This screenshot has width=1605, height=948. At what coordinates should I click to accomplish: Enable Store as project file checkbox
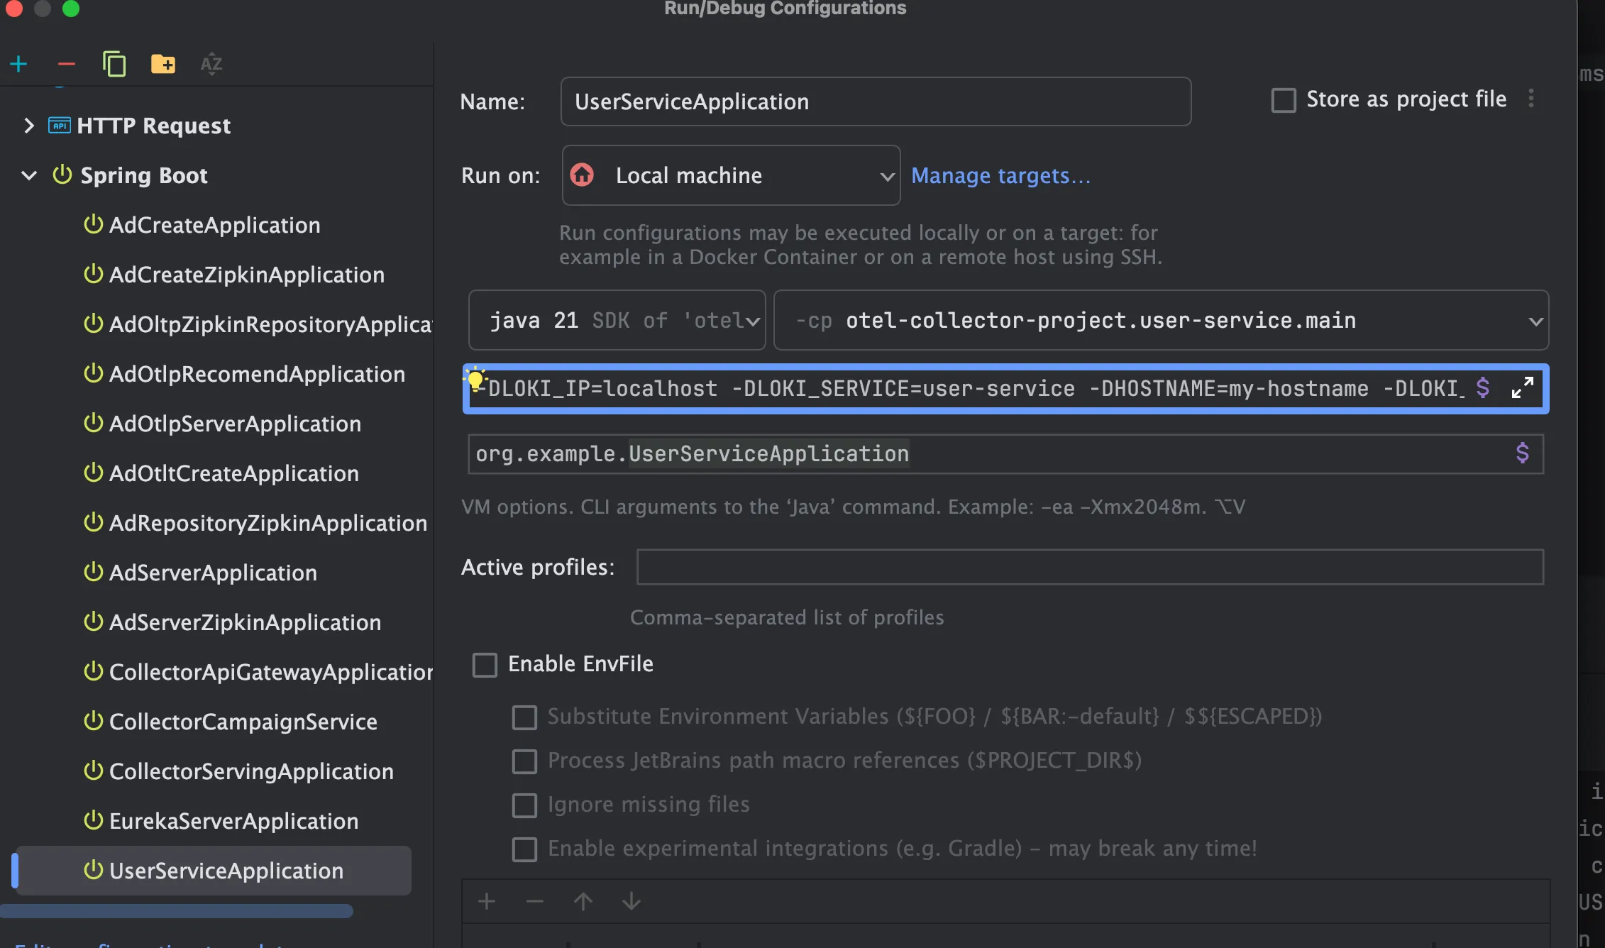click(x=1284, y=100)
